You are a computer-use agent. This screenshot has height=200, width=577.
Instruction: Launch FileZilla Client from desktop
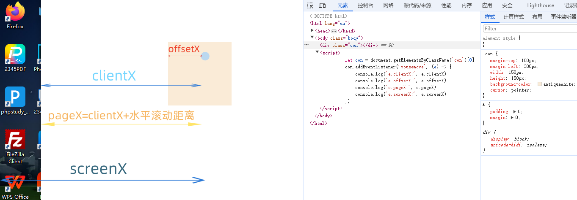click(15, 147)
